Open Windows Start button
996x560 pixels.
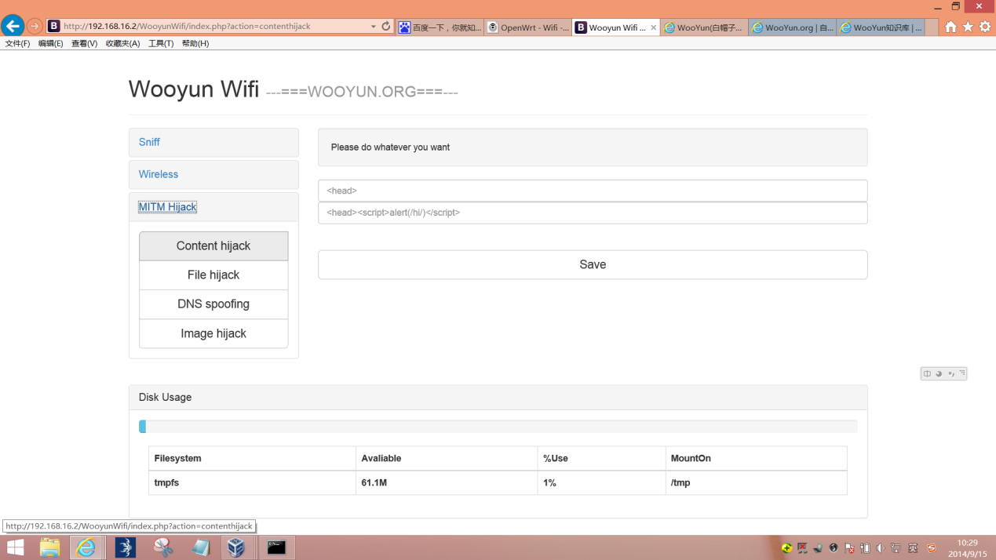[15, 547]
